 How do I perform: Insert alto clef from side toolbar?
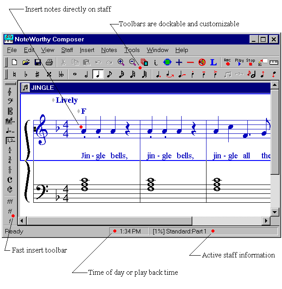(10, 111)
